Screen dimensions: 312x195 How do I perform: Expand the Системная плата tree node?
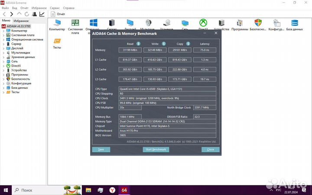point(3,35)
